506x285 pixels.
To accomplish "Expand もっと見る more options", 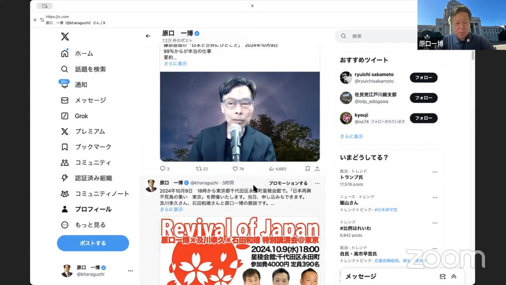I will (83, 225).
